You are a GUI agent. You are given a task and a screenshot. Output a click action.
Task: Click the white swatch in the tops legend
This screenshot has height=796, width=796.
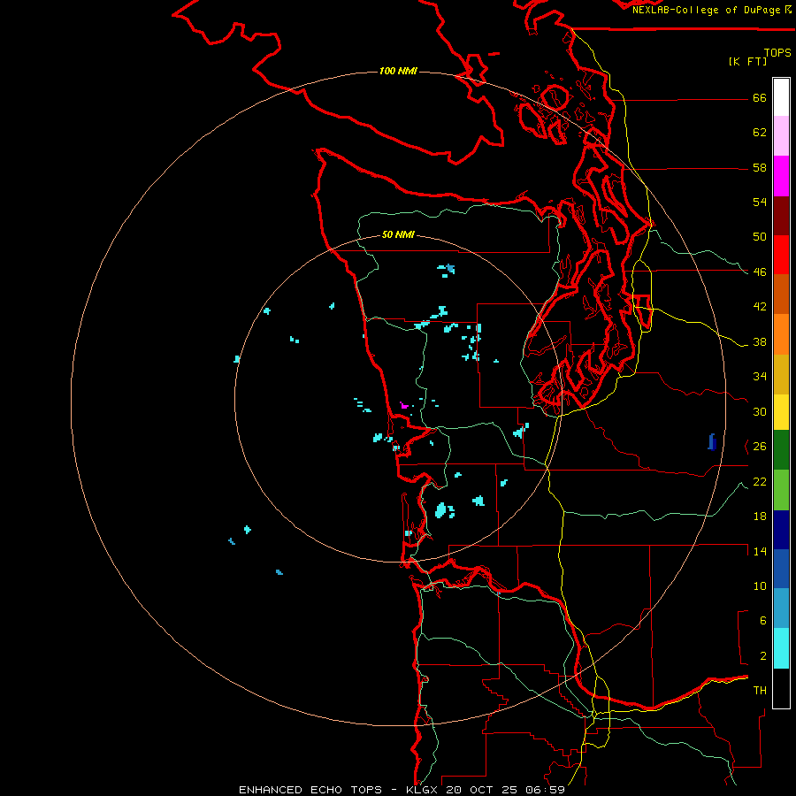(x=781, y=97)
